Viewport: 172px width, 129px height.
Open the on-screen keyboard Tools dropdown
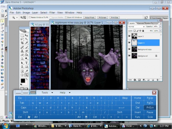52,93
